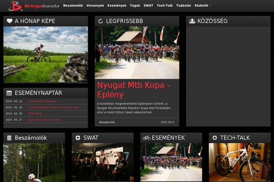Open the forest rider thumbnail in Beszámolók panel
This screenshot has height=182, width=274.
pos(34,162)
